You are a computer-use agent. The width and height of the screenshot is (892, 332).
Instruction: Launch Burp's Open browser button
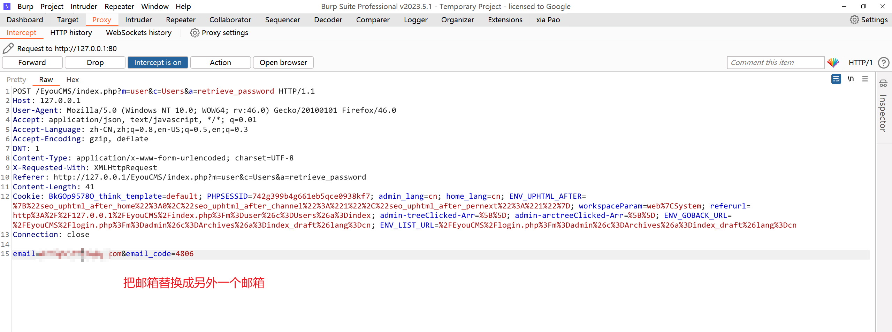(283, 63)
